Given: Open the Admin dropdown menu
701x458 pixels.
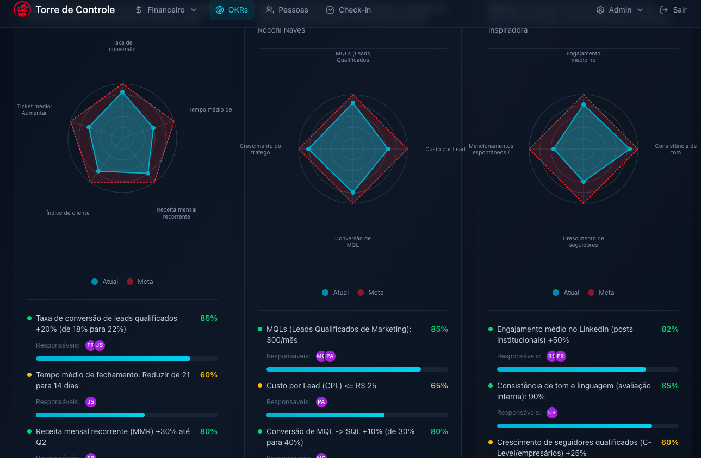Looking at the screenshot, I should [620, 9].
